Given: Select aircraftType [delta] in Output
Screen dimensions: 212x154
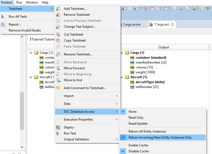Looking at the screenshot, I should pyautogui.click(x=150, y=82).
